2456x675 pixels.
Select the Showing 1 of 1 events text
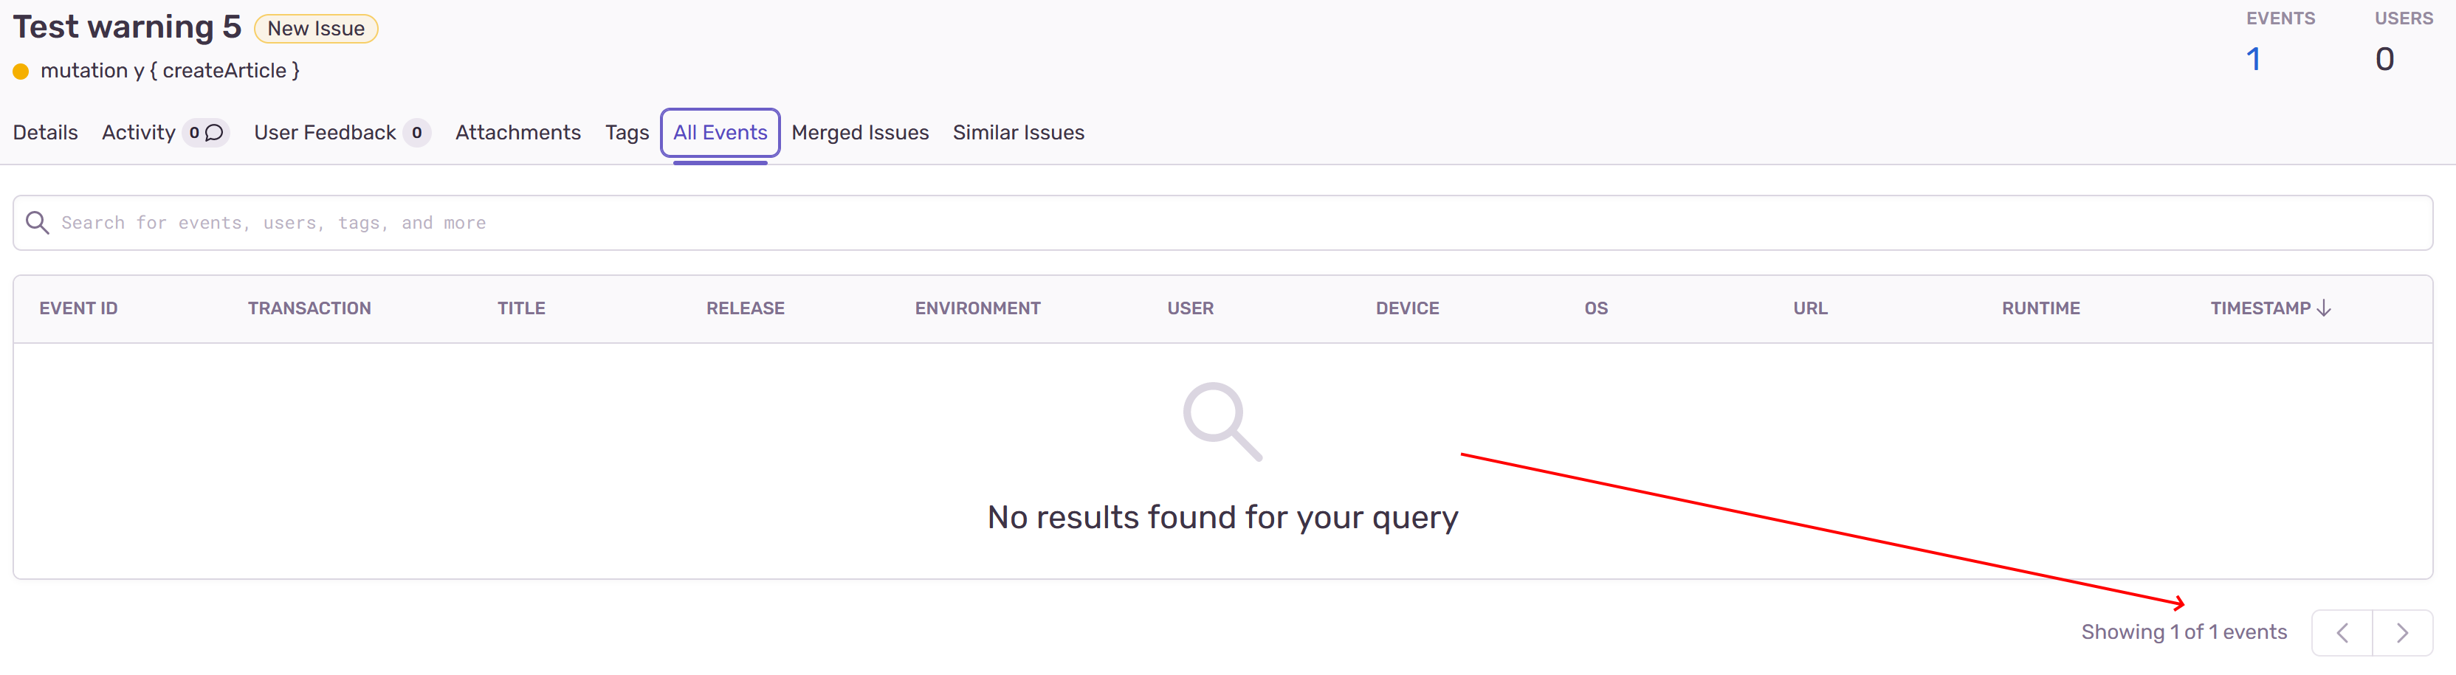pyautogui.click(x=2184, y=631)
